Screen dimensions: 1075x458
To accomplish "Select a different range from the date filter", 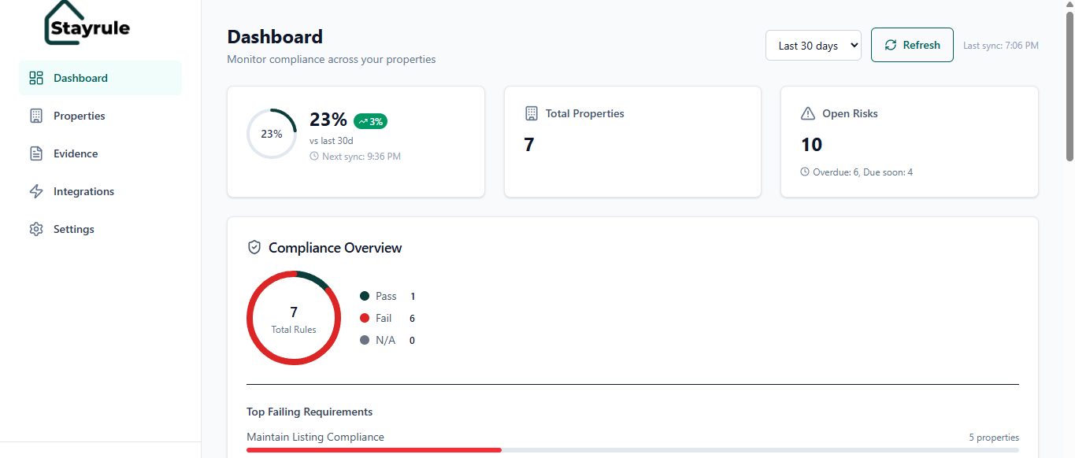I will tap(814, 45).
